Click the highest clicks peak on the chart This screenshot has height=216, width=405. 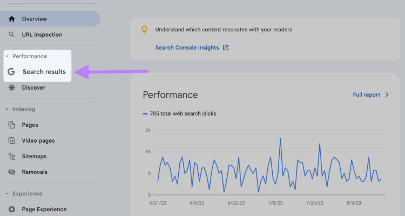280,138
